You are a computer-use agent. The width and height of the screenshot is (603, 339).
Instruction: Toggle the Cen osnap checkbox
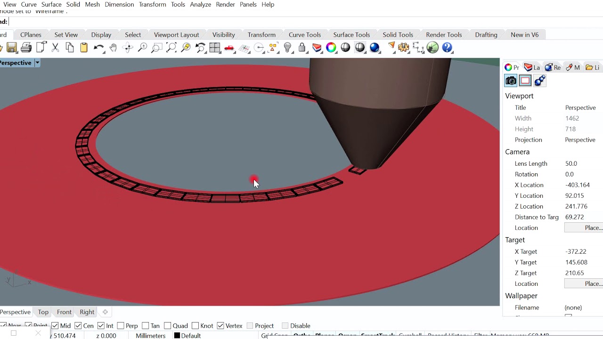coord(78,326)
